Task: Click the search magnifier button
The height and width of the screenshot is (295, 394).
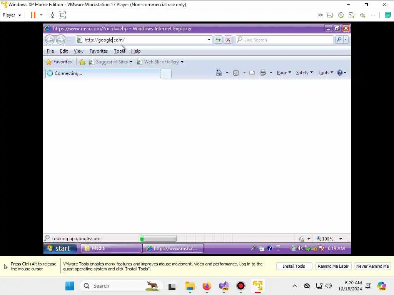Action: [339, 40]
